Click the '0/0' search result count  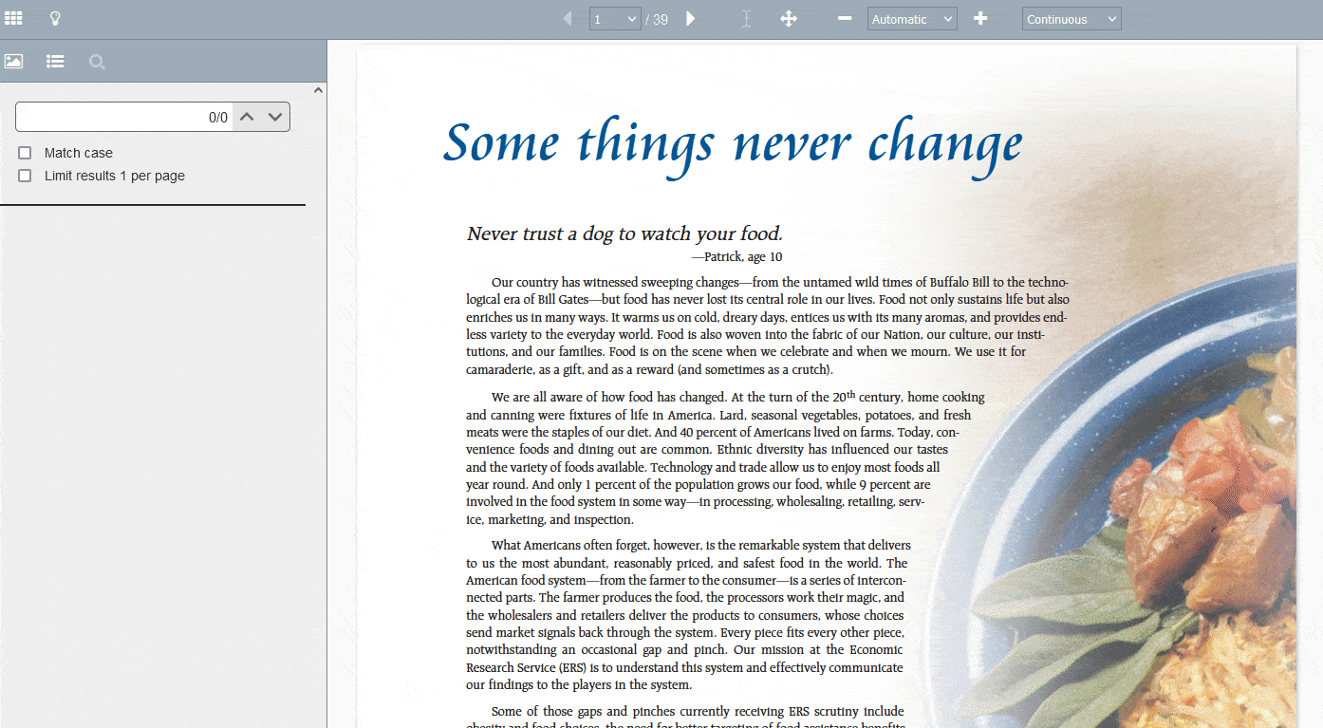pyautogui.click(x=218, y=118)
